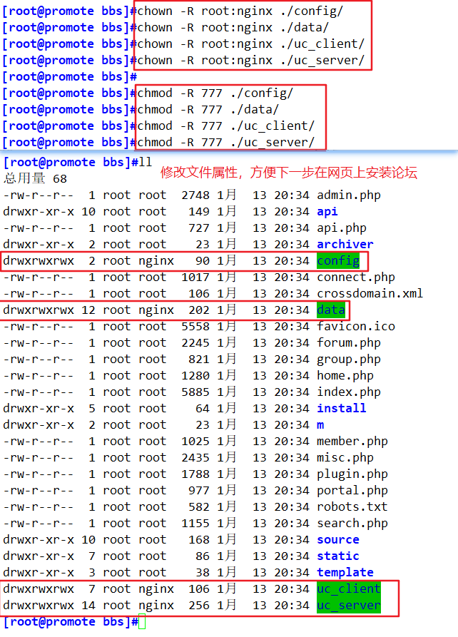This screenshot has width=458, height=637.
Task: Select the nginx group on the uc_server row
Action: [x=156, y=606]
